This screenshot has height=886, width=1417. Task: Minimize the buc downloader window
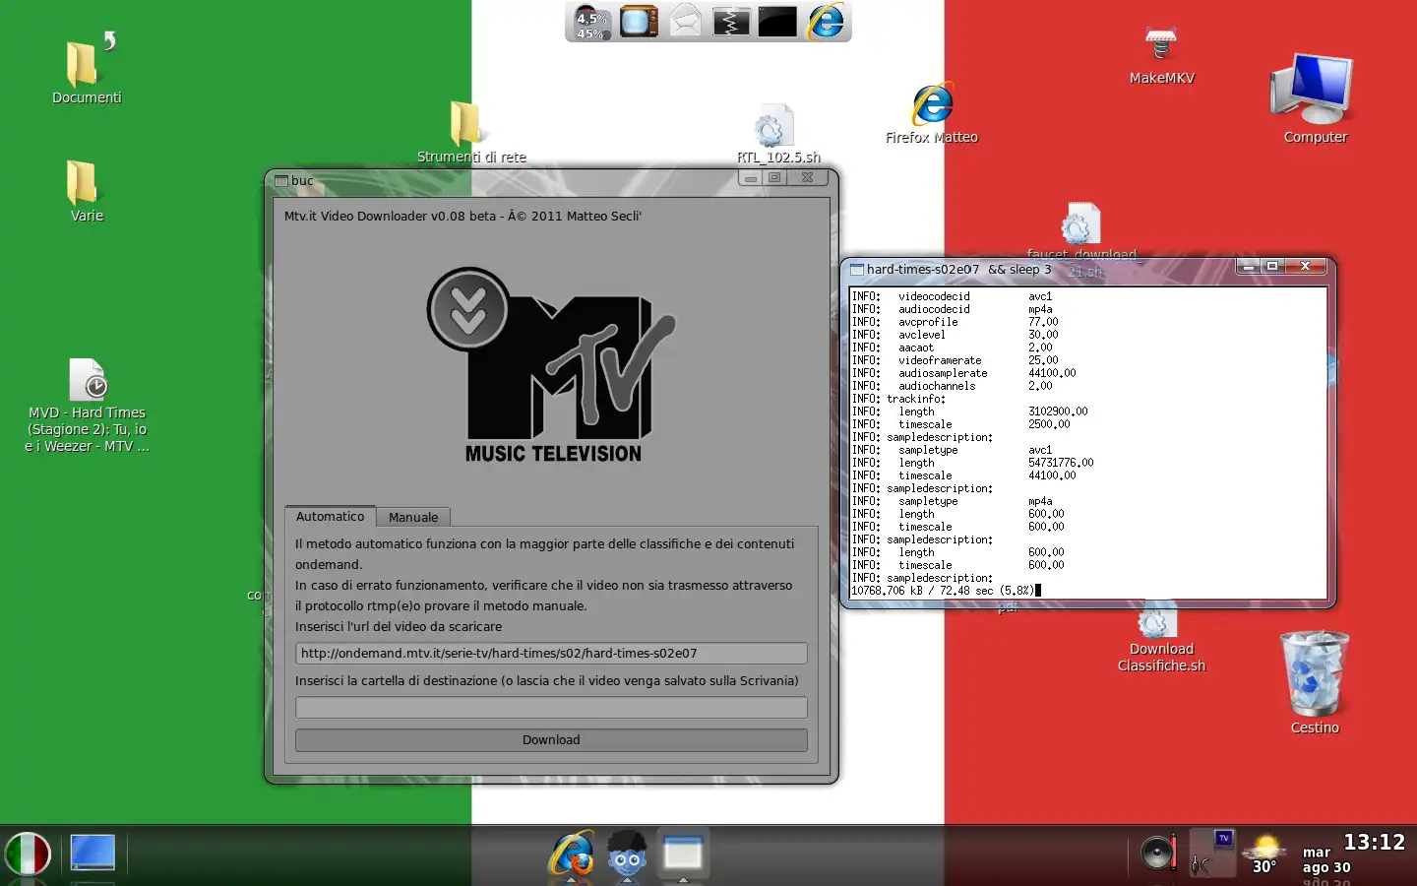coord(751,178)
